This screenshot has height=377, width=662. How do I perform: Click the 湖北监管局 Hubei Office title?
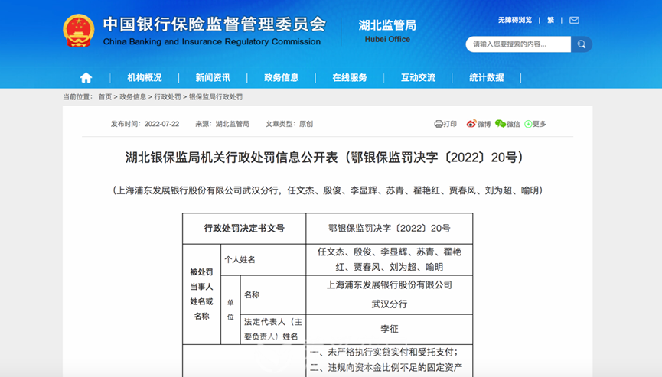[x=387, y=31]
